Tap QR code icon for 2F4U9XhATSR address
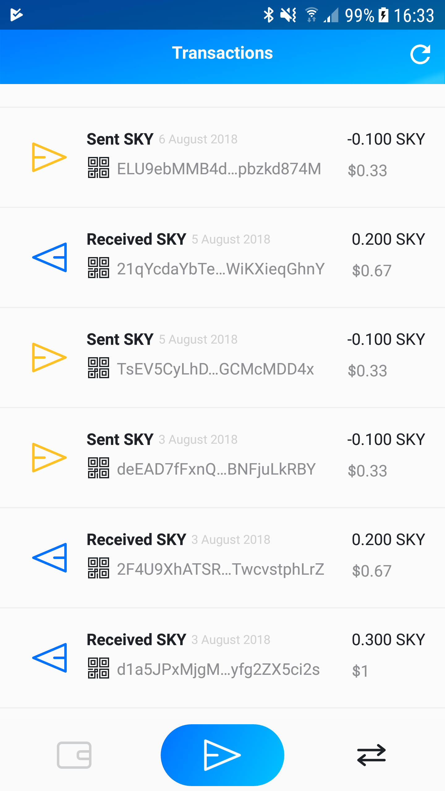Image resolution: width=445 pixels, height=791 pixels. (98, 568)
